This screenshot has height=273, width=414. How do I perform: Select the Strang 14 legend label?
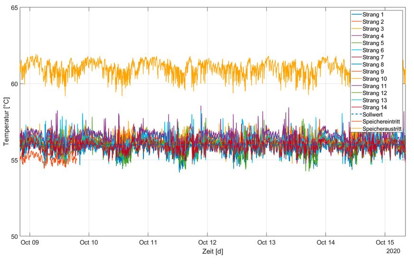click(374, 107)
